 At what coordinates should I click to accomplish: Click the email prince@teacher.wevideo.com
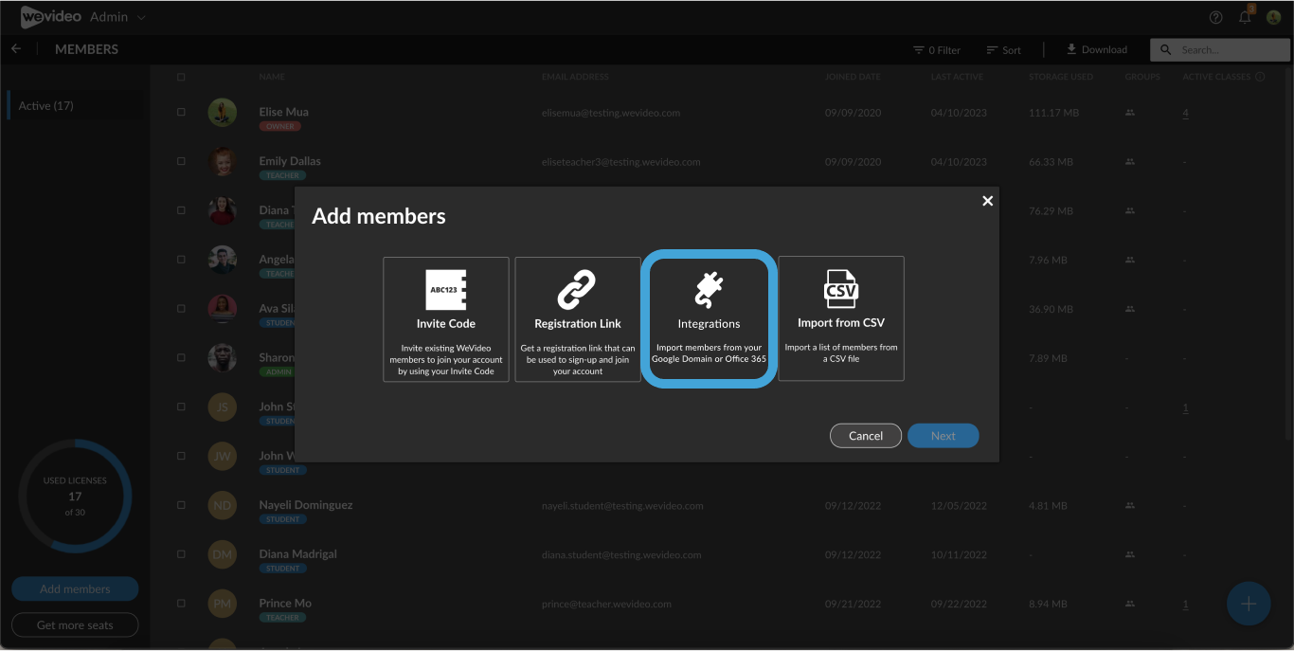click(606, 605)
